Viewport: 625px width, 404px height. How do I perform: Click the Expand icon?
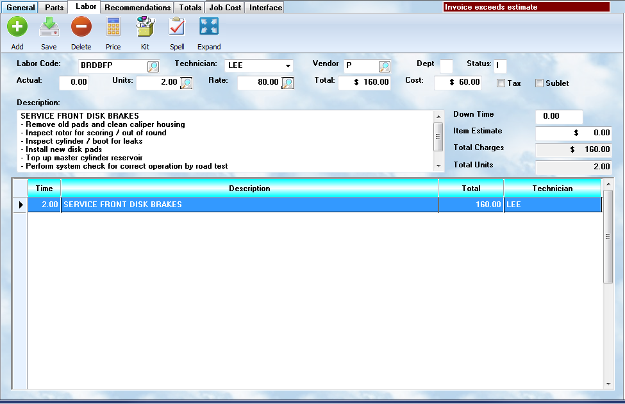[209, 27]
